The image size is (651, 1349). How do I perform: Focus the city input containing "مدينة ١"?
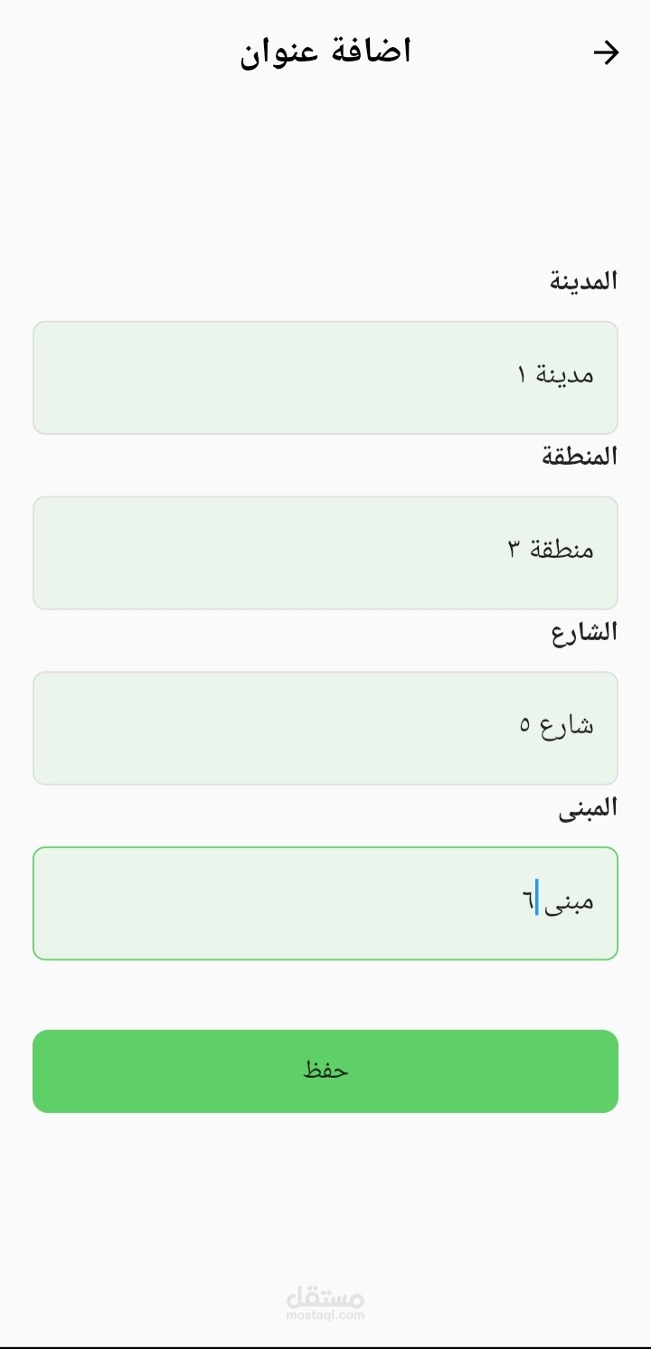[325, 378]
